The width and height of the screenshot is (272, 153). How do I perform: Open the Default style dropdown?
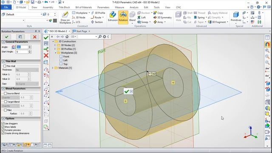(41, 14)
